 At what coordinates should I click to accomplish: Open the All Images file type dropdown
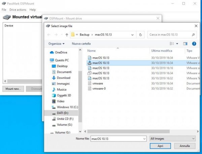click(172, 139)
